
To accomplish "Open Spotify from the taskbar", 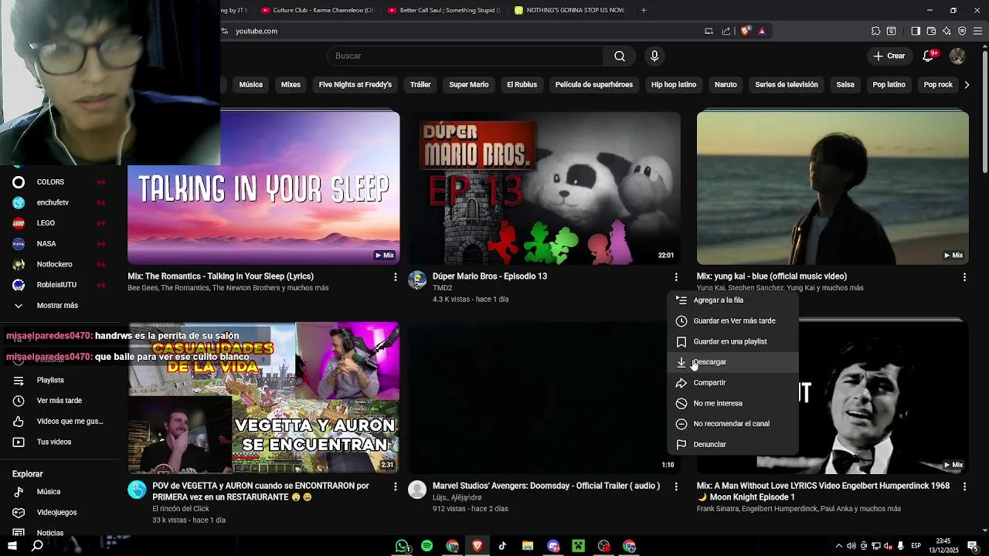I will click(427, 546).
